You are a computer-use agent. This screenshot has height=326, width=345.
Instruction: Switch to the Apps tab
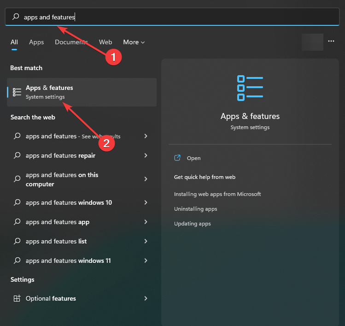pyautogui.click(x=36, y=42)
